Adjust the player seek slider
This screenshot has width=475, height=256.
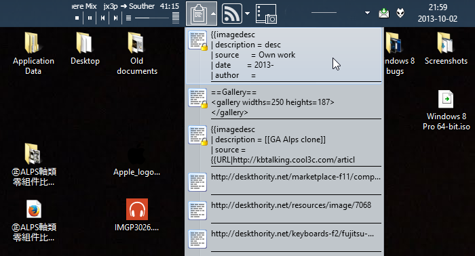pyautogui.click(x=152, y=18)
